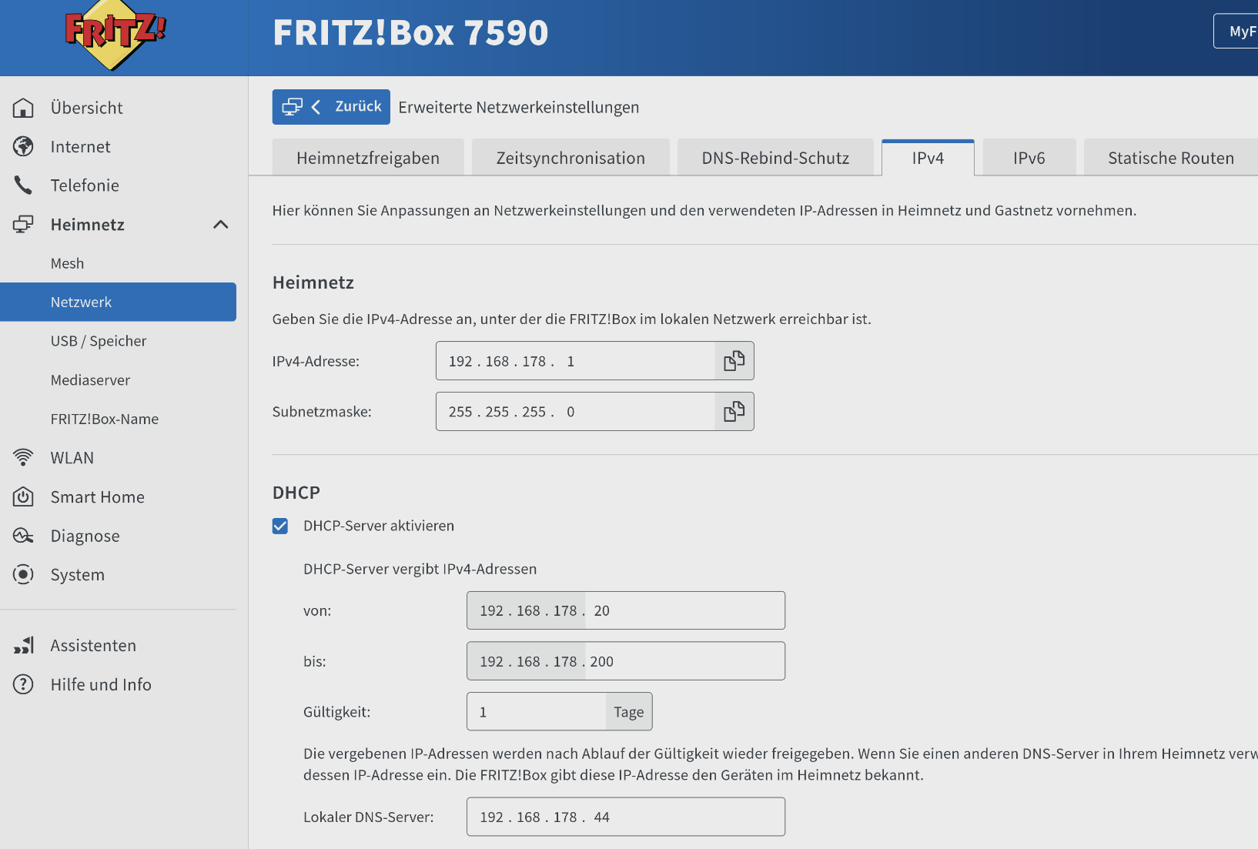Click the Smart Home icon

coord(23,496)
